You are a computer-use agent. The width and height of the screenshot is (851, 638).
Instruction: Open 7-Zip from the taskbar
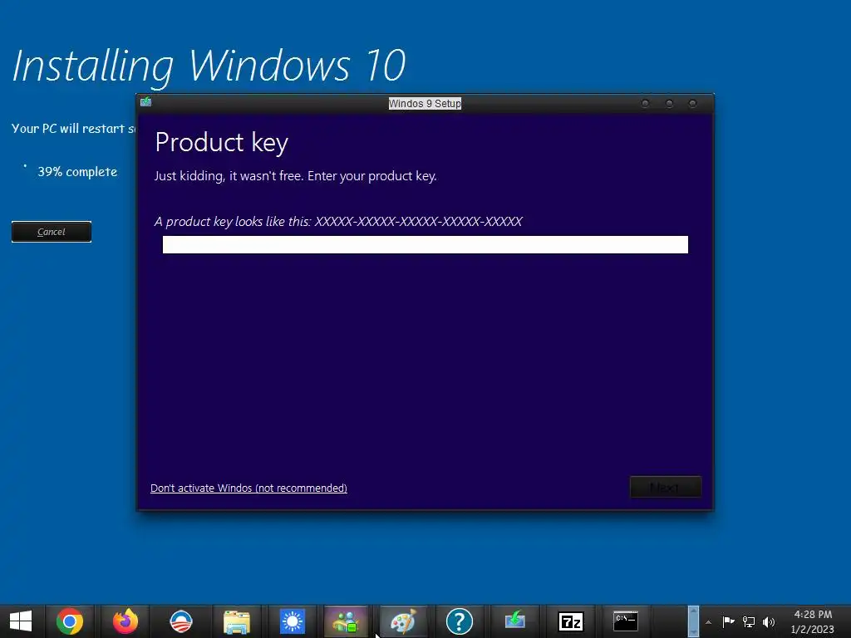pos(570,621)
